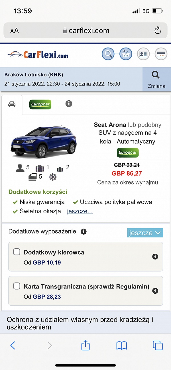Enable Dodatkowy kierowca checkbox
The height and width of the screenshot is (370, 171).
(17, 252)
